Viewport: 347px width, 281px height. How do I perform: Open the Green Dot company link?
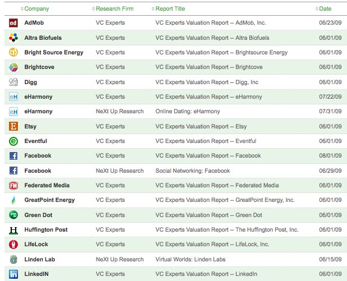click(x=38, y=215)
